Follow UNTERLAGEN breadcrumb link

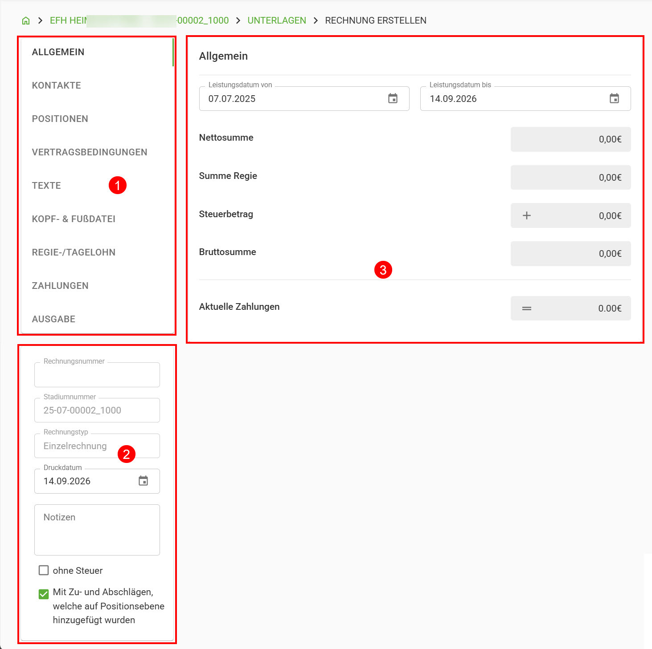coord(277,20)
